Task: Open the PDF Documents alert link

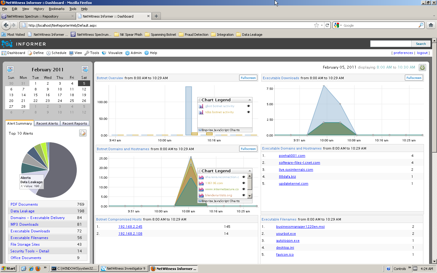Action: (x=24, y=204)
